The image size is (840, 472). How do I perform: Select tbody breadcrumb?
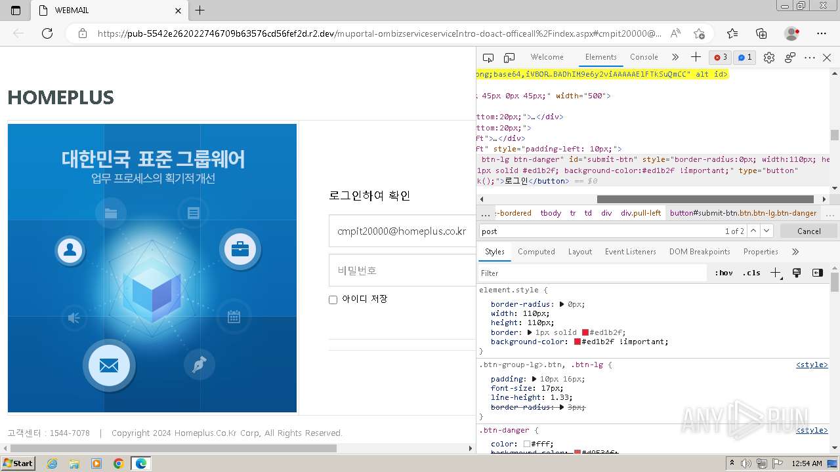(x=551, y=213)
